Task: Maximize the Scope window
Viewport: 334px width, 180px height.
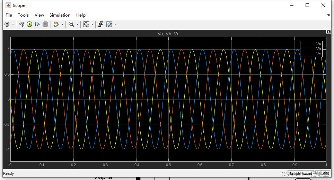Action: coord(307,5)
